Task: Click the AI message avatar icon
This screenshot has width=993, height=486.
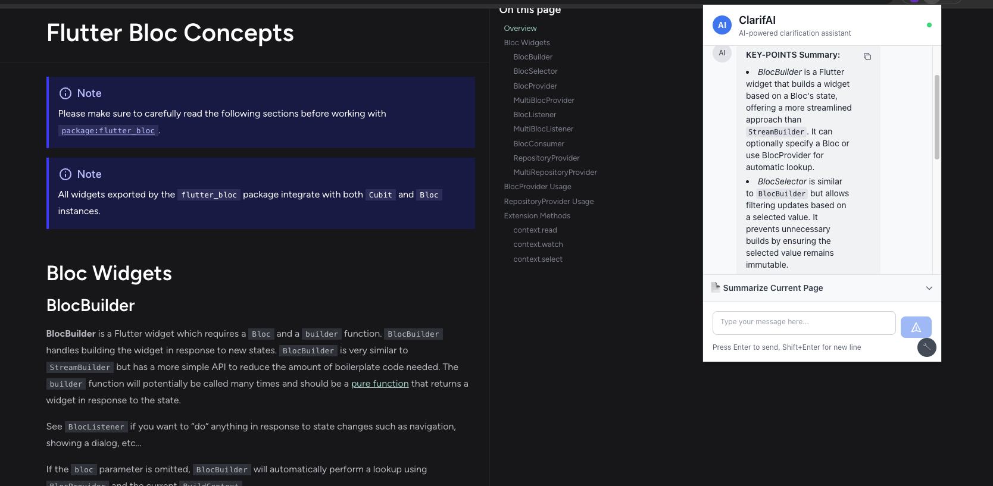Action: (722, 53)
